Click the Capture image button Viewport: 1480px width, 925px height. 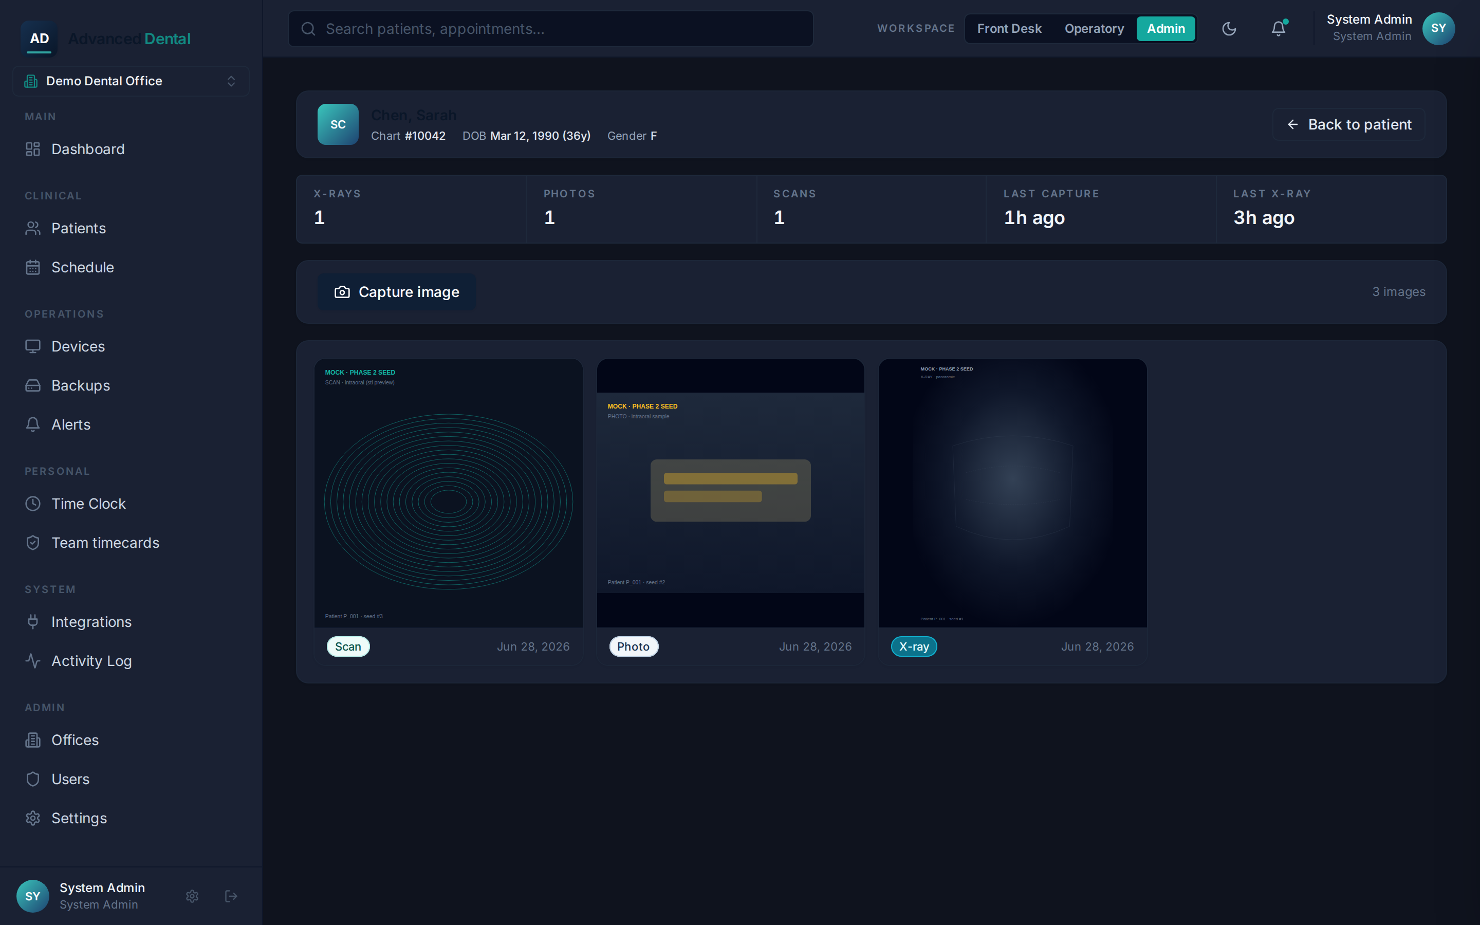[x=396, y=292]
